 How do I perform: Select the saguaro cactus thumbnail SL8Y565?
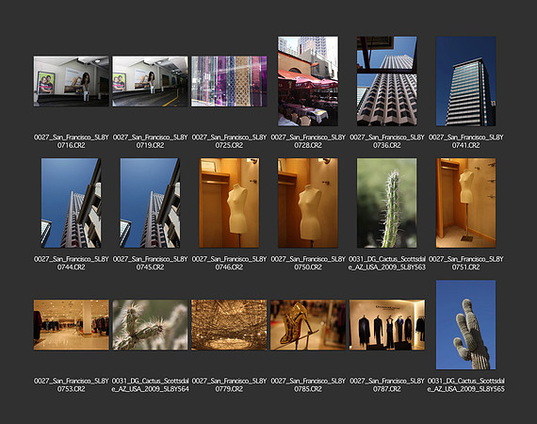coord(465,325)
